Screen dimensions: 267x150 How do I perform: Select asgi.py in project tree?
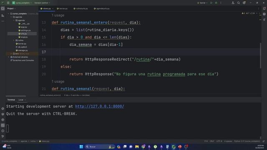(x=23, y=27)
